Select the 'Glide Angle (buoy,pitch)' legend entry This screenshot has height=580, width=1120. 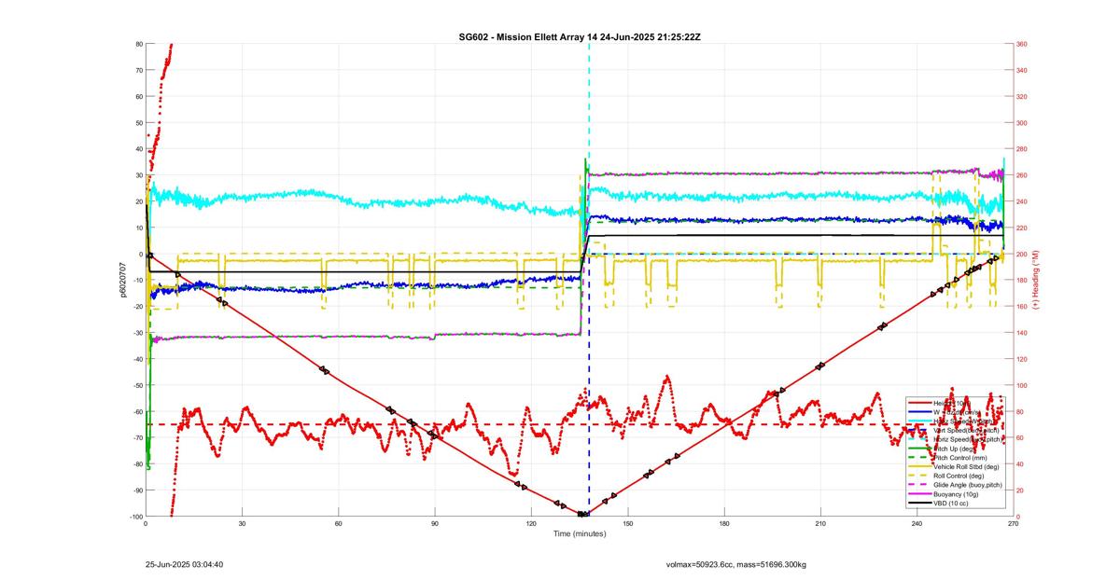point(968,485)
